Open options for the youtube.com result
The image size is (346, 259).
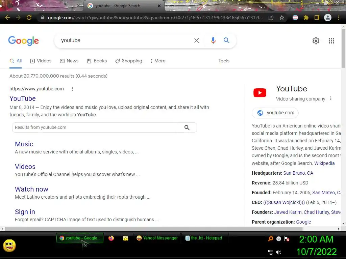pos(72,89)
